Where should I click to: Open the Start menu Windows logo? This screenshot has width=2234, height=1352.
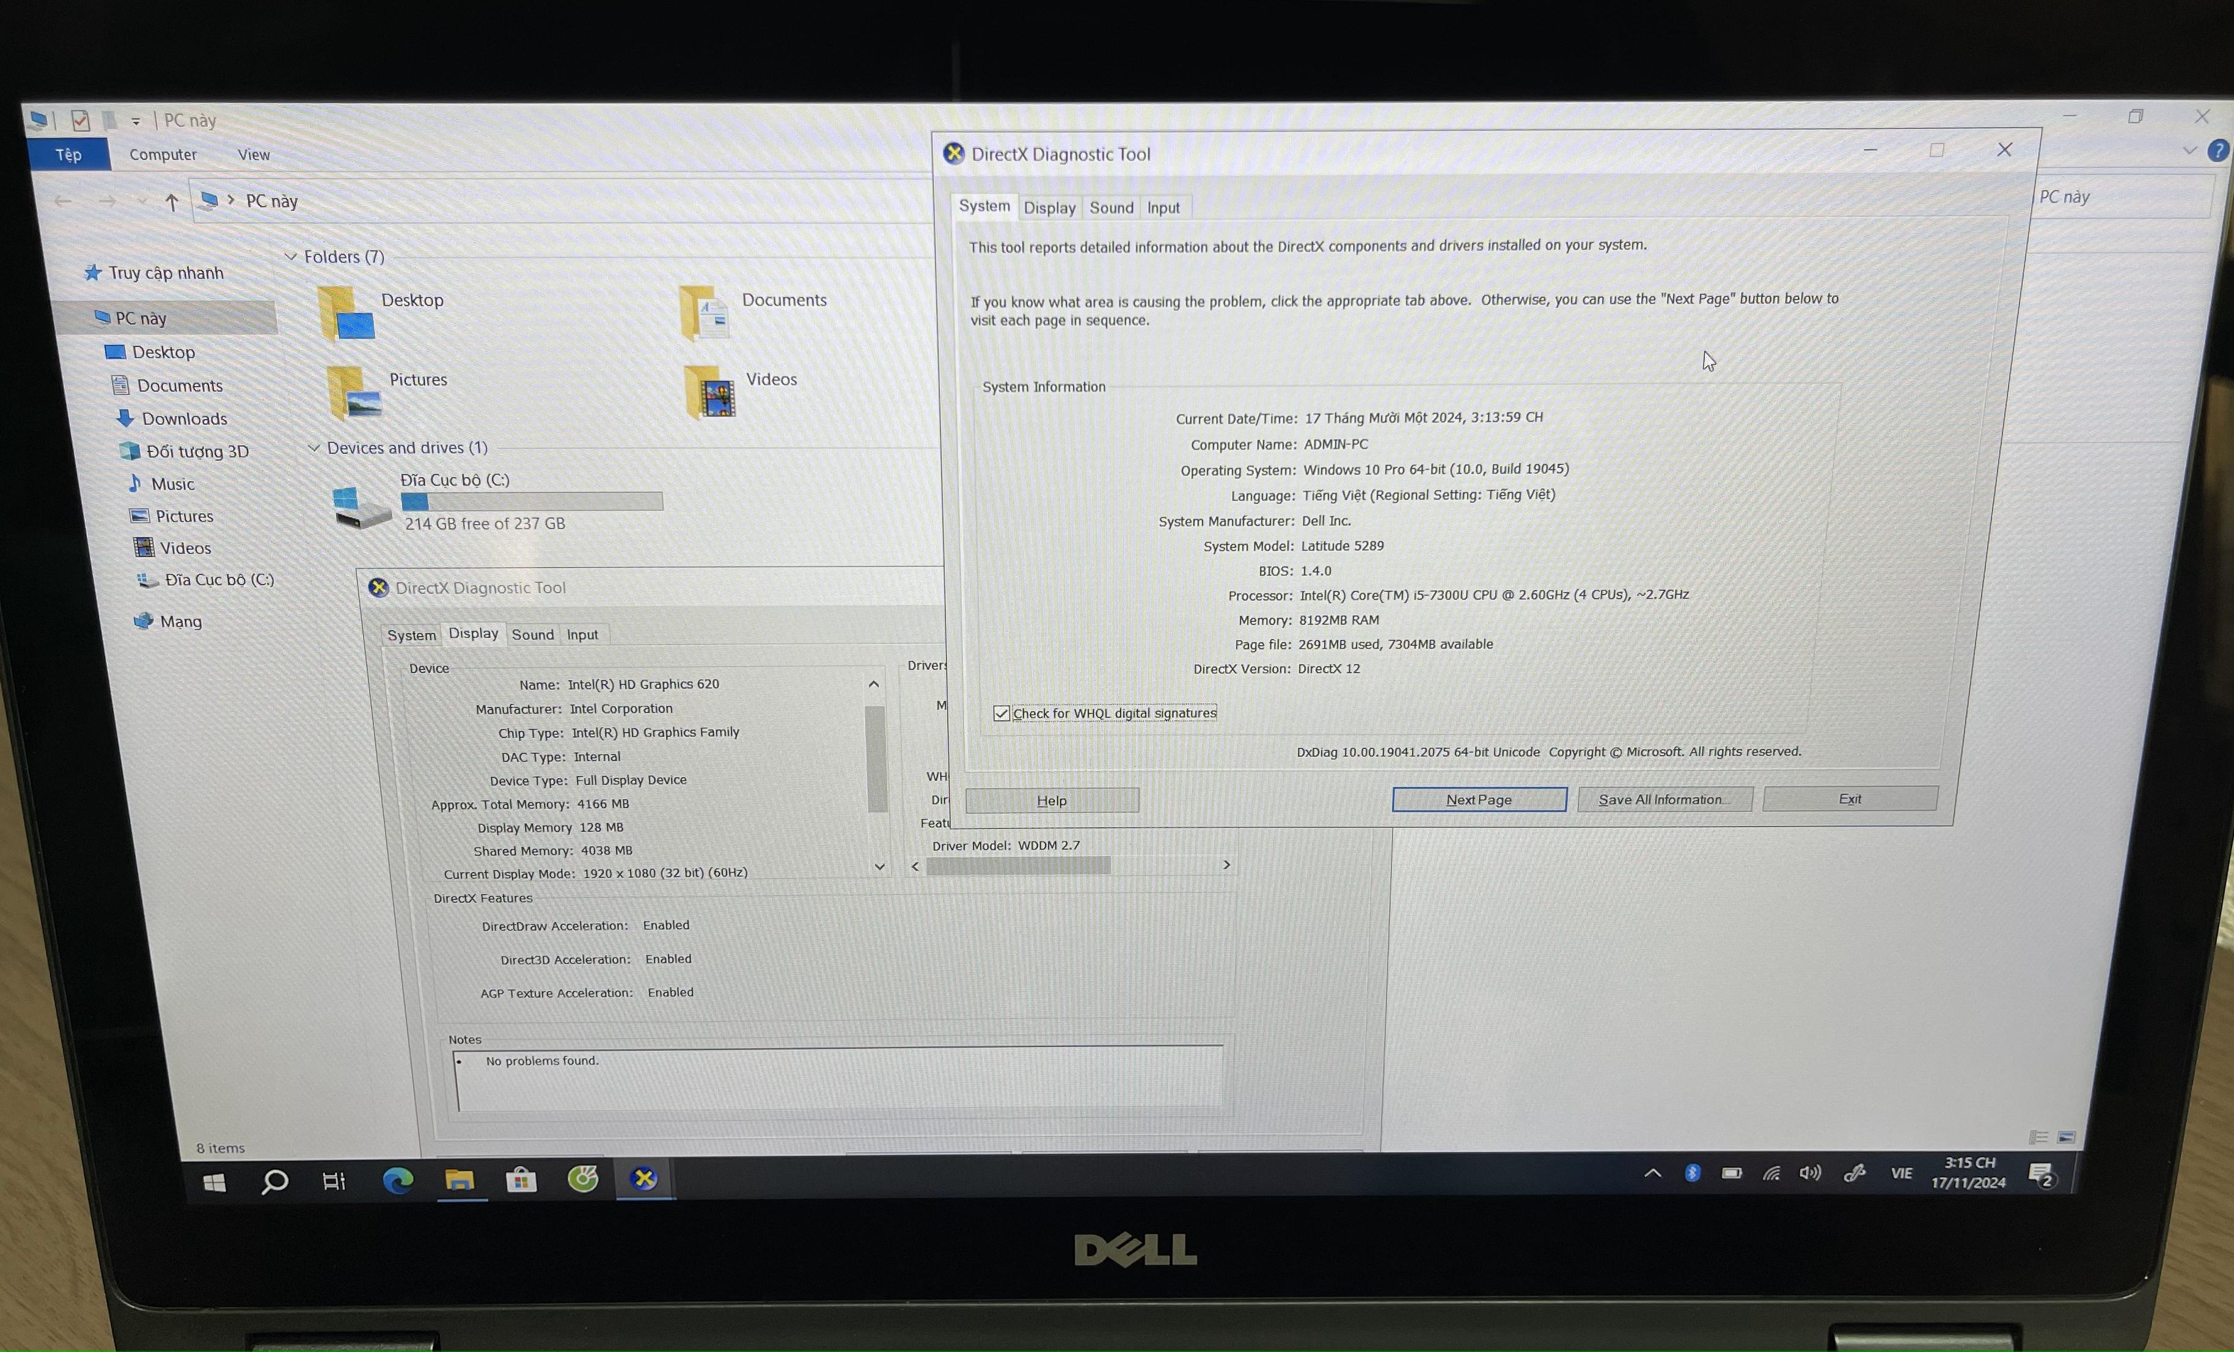click(214, 1182)
